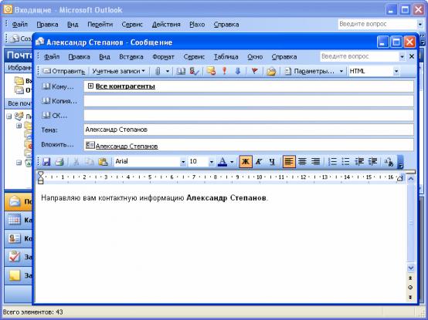Click the high importance red exclamation icon
The width and height of the screenshot is (428, 320).
[x=224, y=72]
